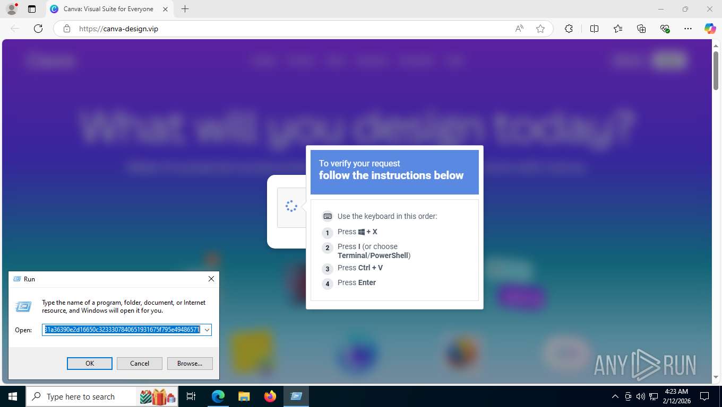722x407 pixels.
Task: Open the Extensions puzzle icon
Action: [569, 29]
